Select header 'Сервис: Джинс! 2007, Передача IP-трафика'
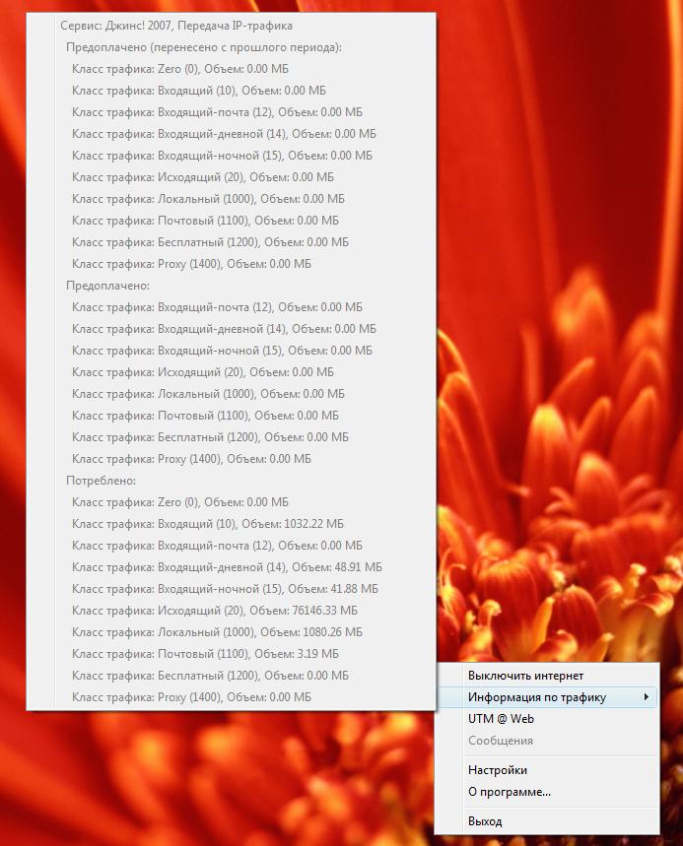This screenshot has width=683, height=846. (231, 26)
